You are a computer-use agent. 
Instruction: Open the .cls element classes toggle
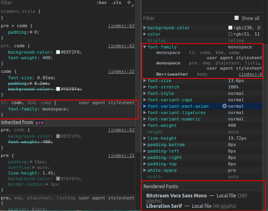point(116,2)
